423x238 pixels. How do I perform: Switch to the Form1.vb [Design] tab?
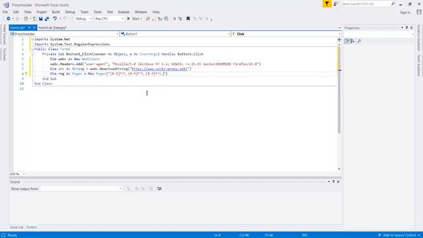point(52,28)
